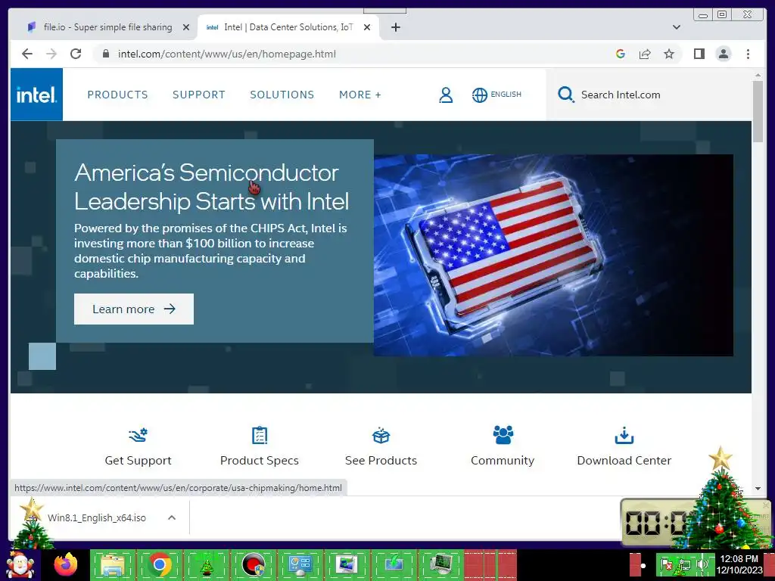Open the action center flag tray icon
The image size is (775, 581).
click(667, 564)
